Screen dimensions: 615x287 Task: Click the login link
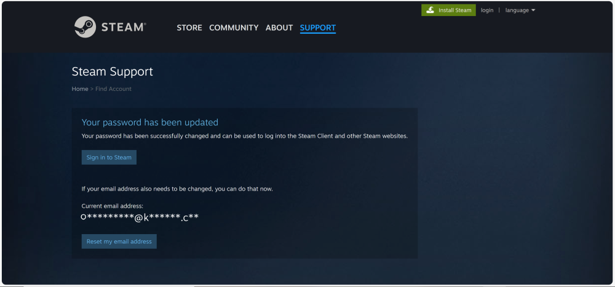point(487,10)
